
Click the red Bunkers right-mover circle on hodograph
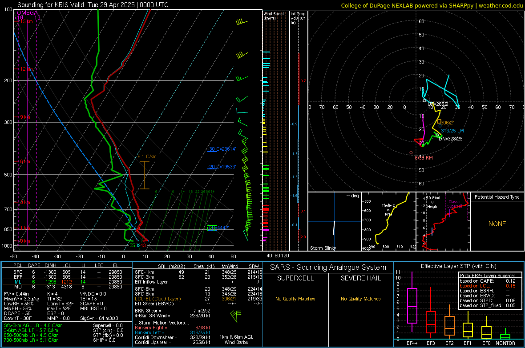click(411, 153)
